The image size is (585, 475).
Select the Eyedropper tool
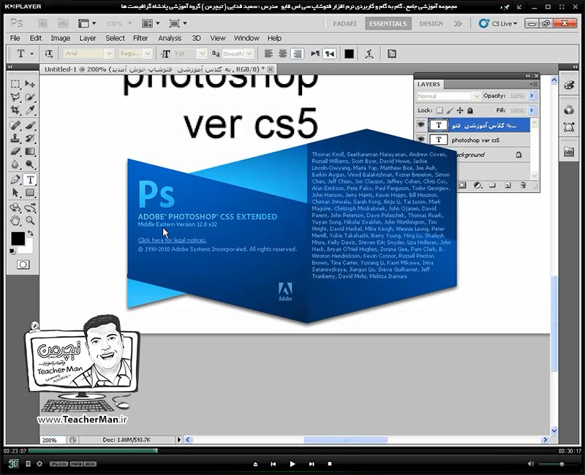click(30, 110)
